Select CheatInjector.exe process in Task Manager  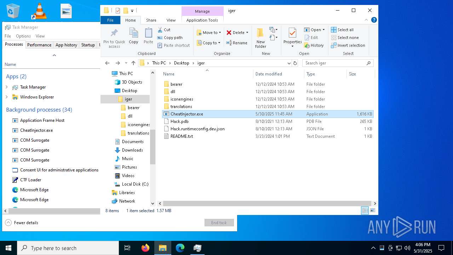pyautogui.click(x=36, y=130)
